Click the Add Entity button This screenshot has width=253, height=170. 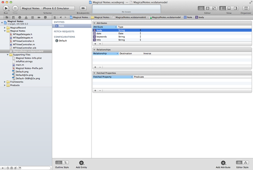tap(81, 165)
